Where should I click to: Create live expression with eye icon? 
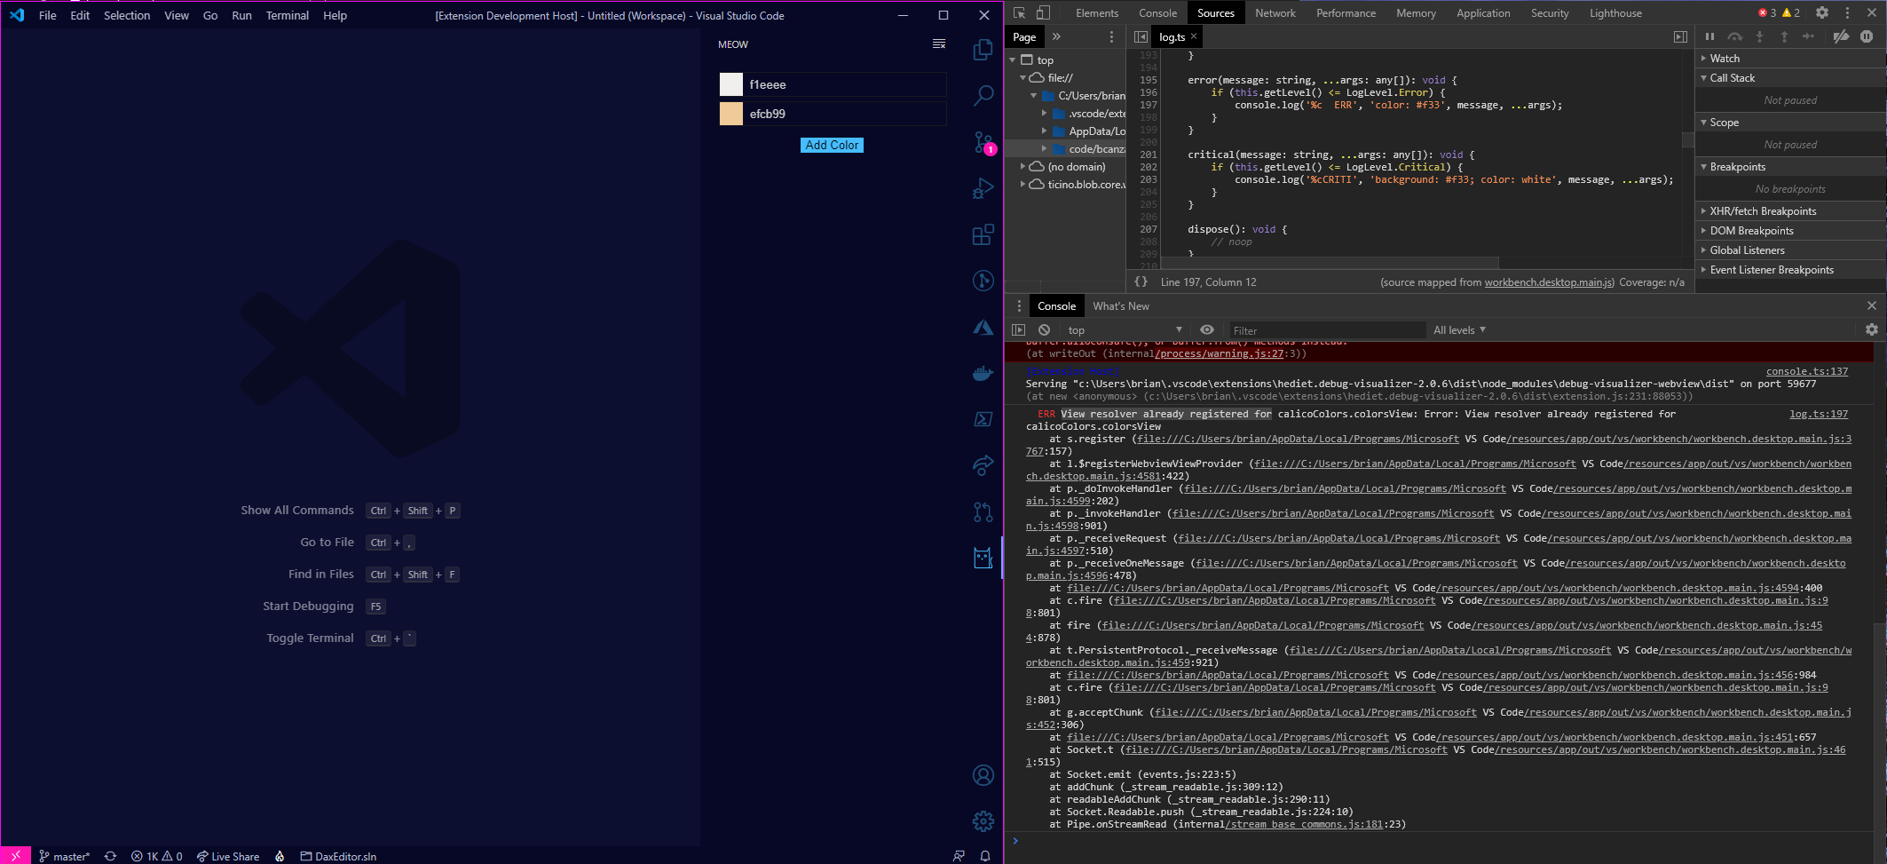click(1207, 329)
